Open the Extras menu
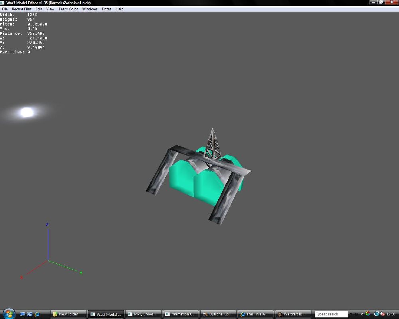Image resolution: width=399 pixels, height=319 pixels. tap(107, 9)
